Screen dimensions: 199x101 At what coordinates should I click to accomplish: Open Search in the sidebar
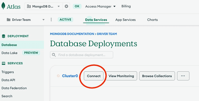pyautogui.click(x=7, y=96)
